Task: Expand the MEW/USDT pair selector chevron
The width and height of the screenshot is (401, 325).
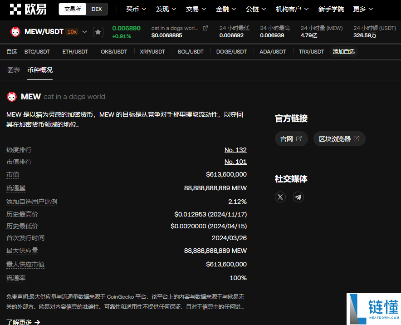Action: [84, 32]
